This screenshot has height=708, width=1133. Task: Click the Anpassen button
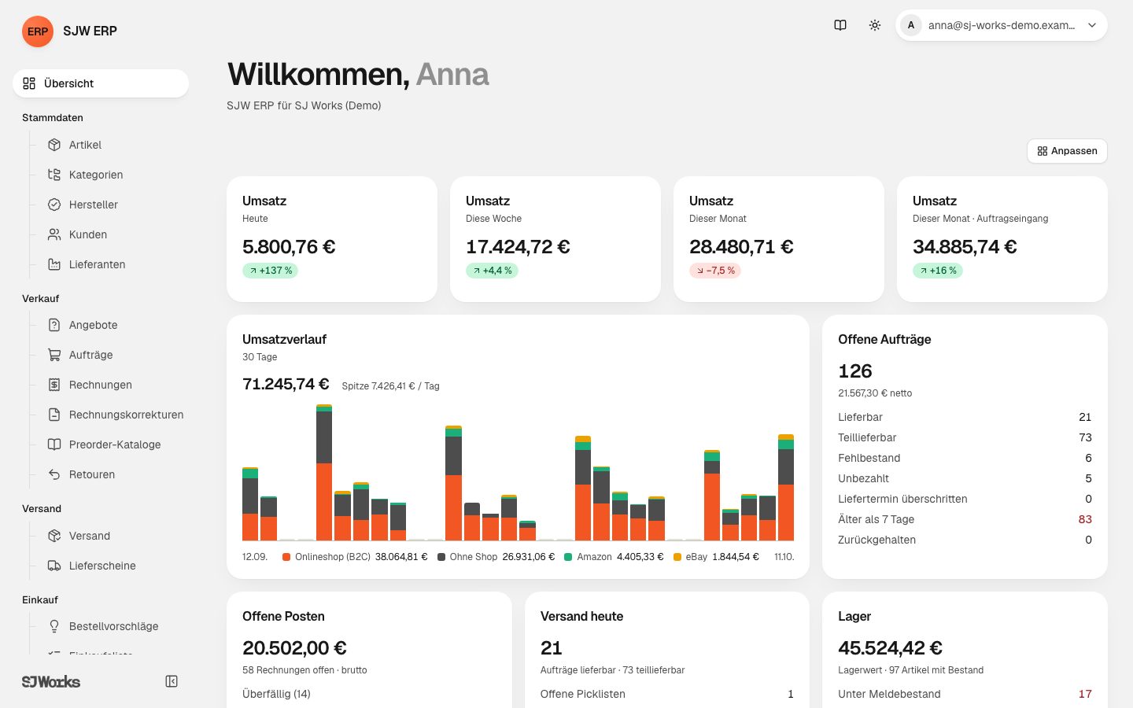pos(1067,151)
